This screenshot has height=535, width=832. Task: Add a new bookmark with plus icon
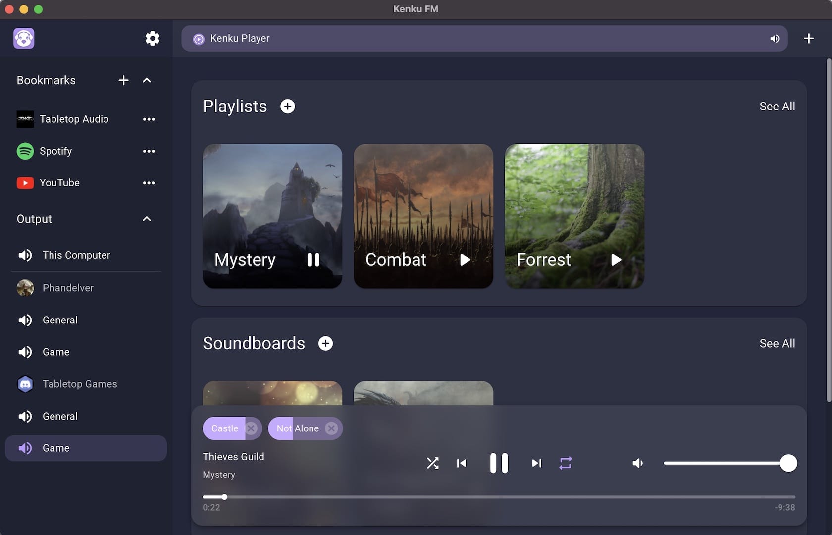coord(123,80)
